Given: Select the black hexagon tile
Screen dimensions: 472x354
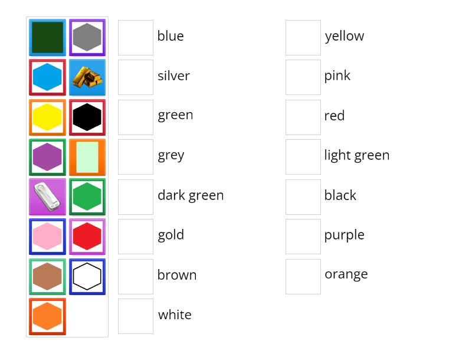Looking at the screenshot, I should 87,117.
